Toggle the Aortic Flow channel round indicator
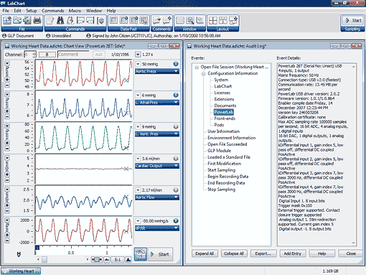 click(176, 190)
